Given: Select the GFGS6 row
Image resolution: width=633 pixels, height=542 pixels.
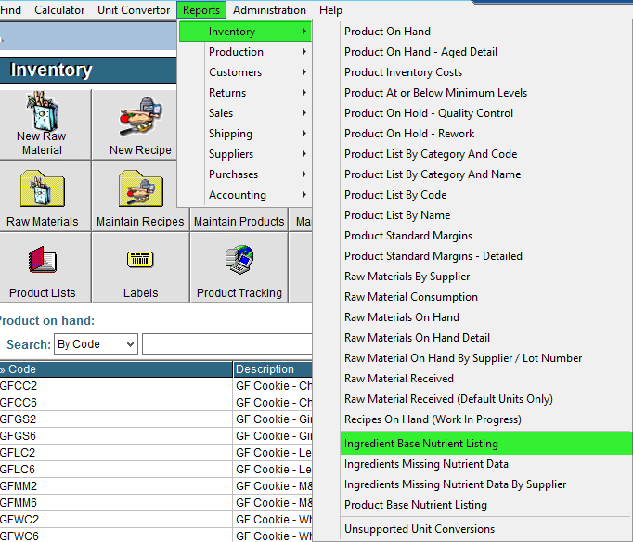Looking at the screenshot, I should click(156, 436).
